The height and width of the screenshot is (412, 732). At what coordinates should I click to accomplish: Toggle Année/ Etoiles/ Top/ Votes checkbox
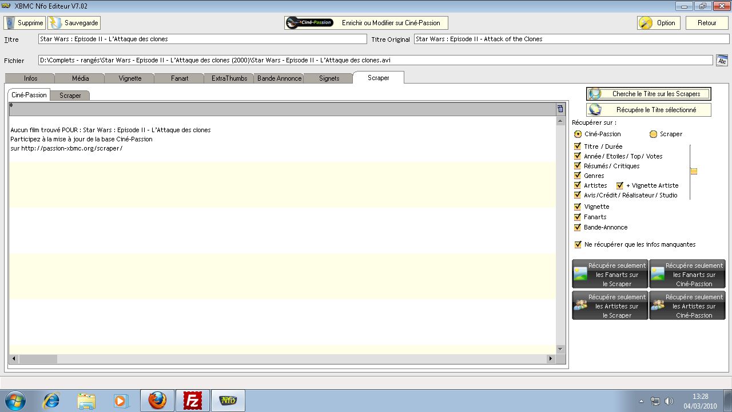click(x=578, y=156)
